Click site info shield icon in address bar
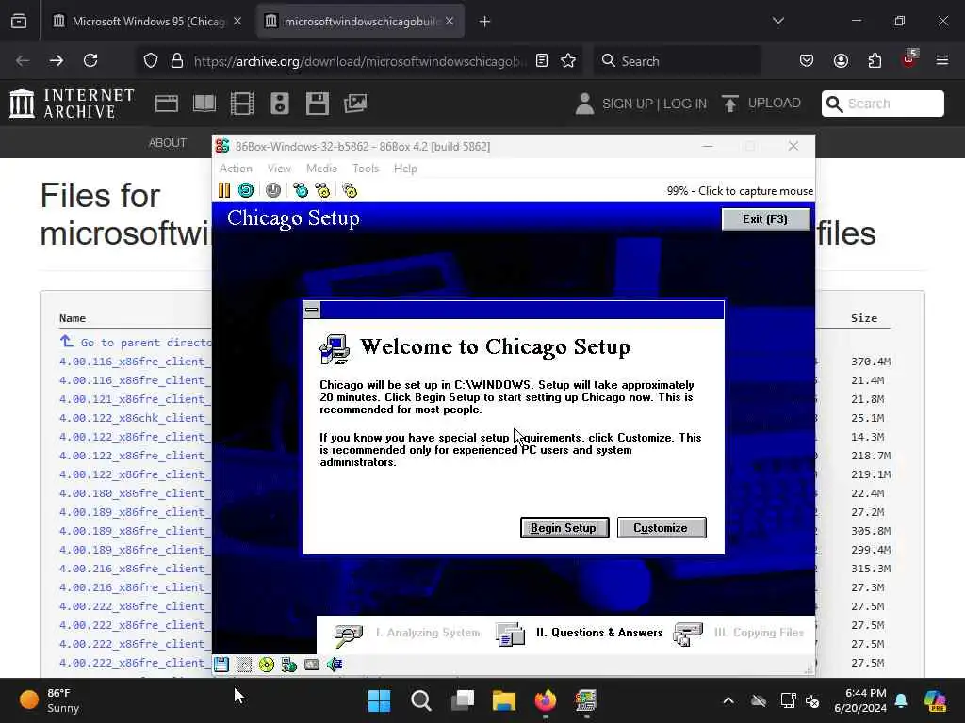This screenshot has width=965, height=723. click(x=151, y=61)
